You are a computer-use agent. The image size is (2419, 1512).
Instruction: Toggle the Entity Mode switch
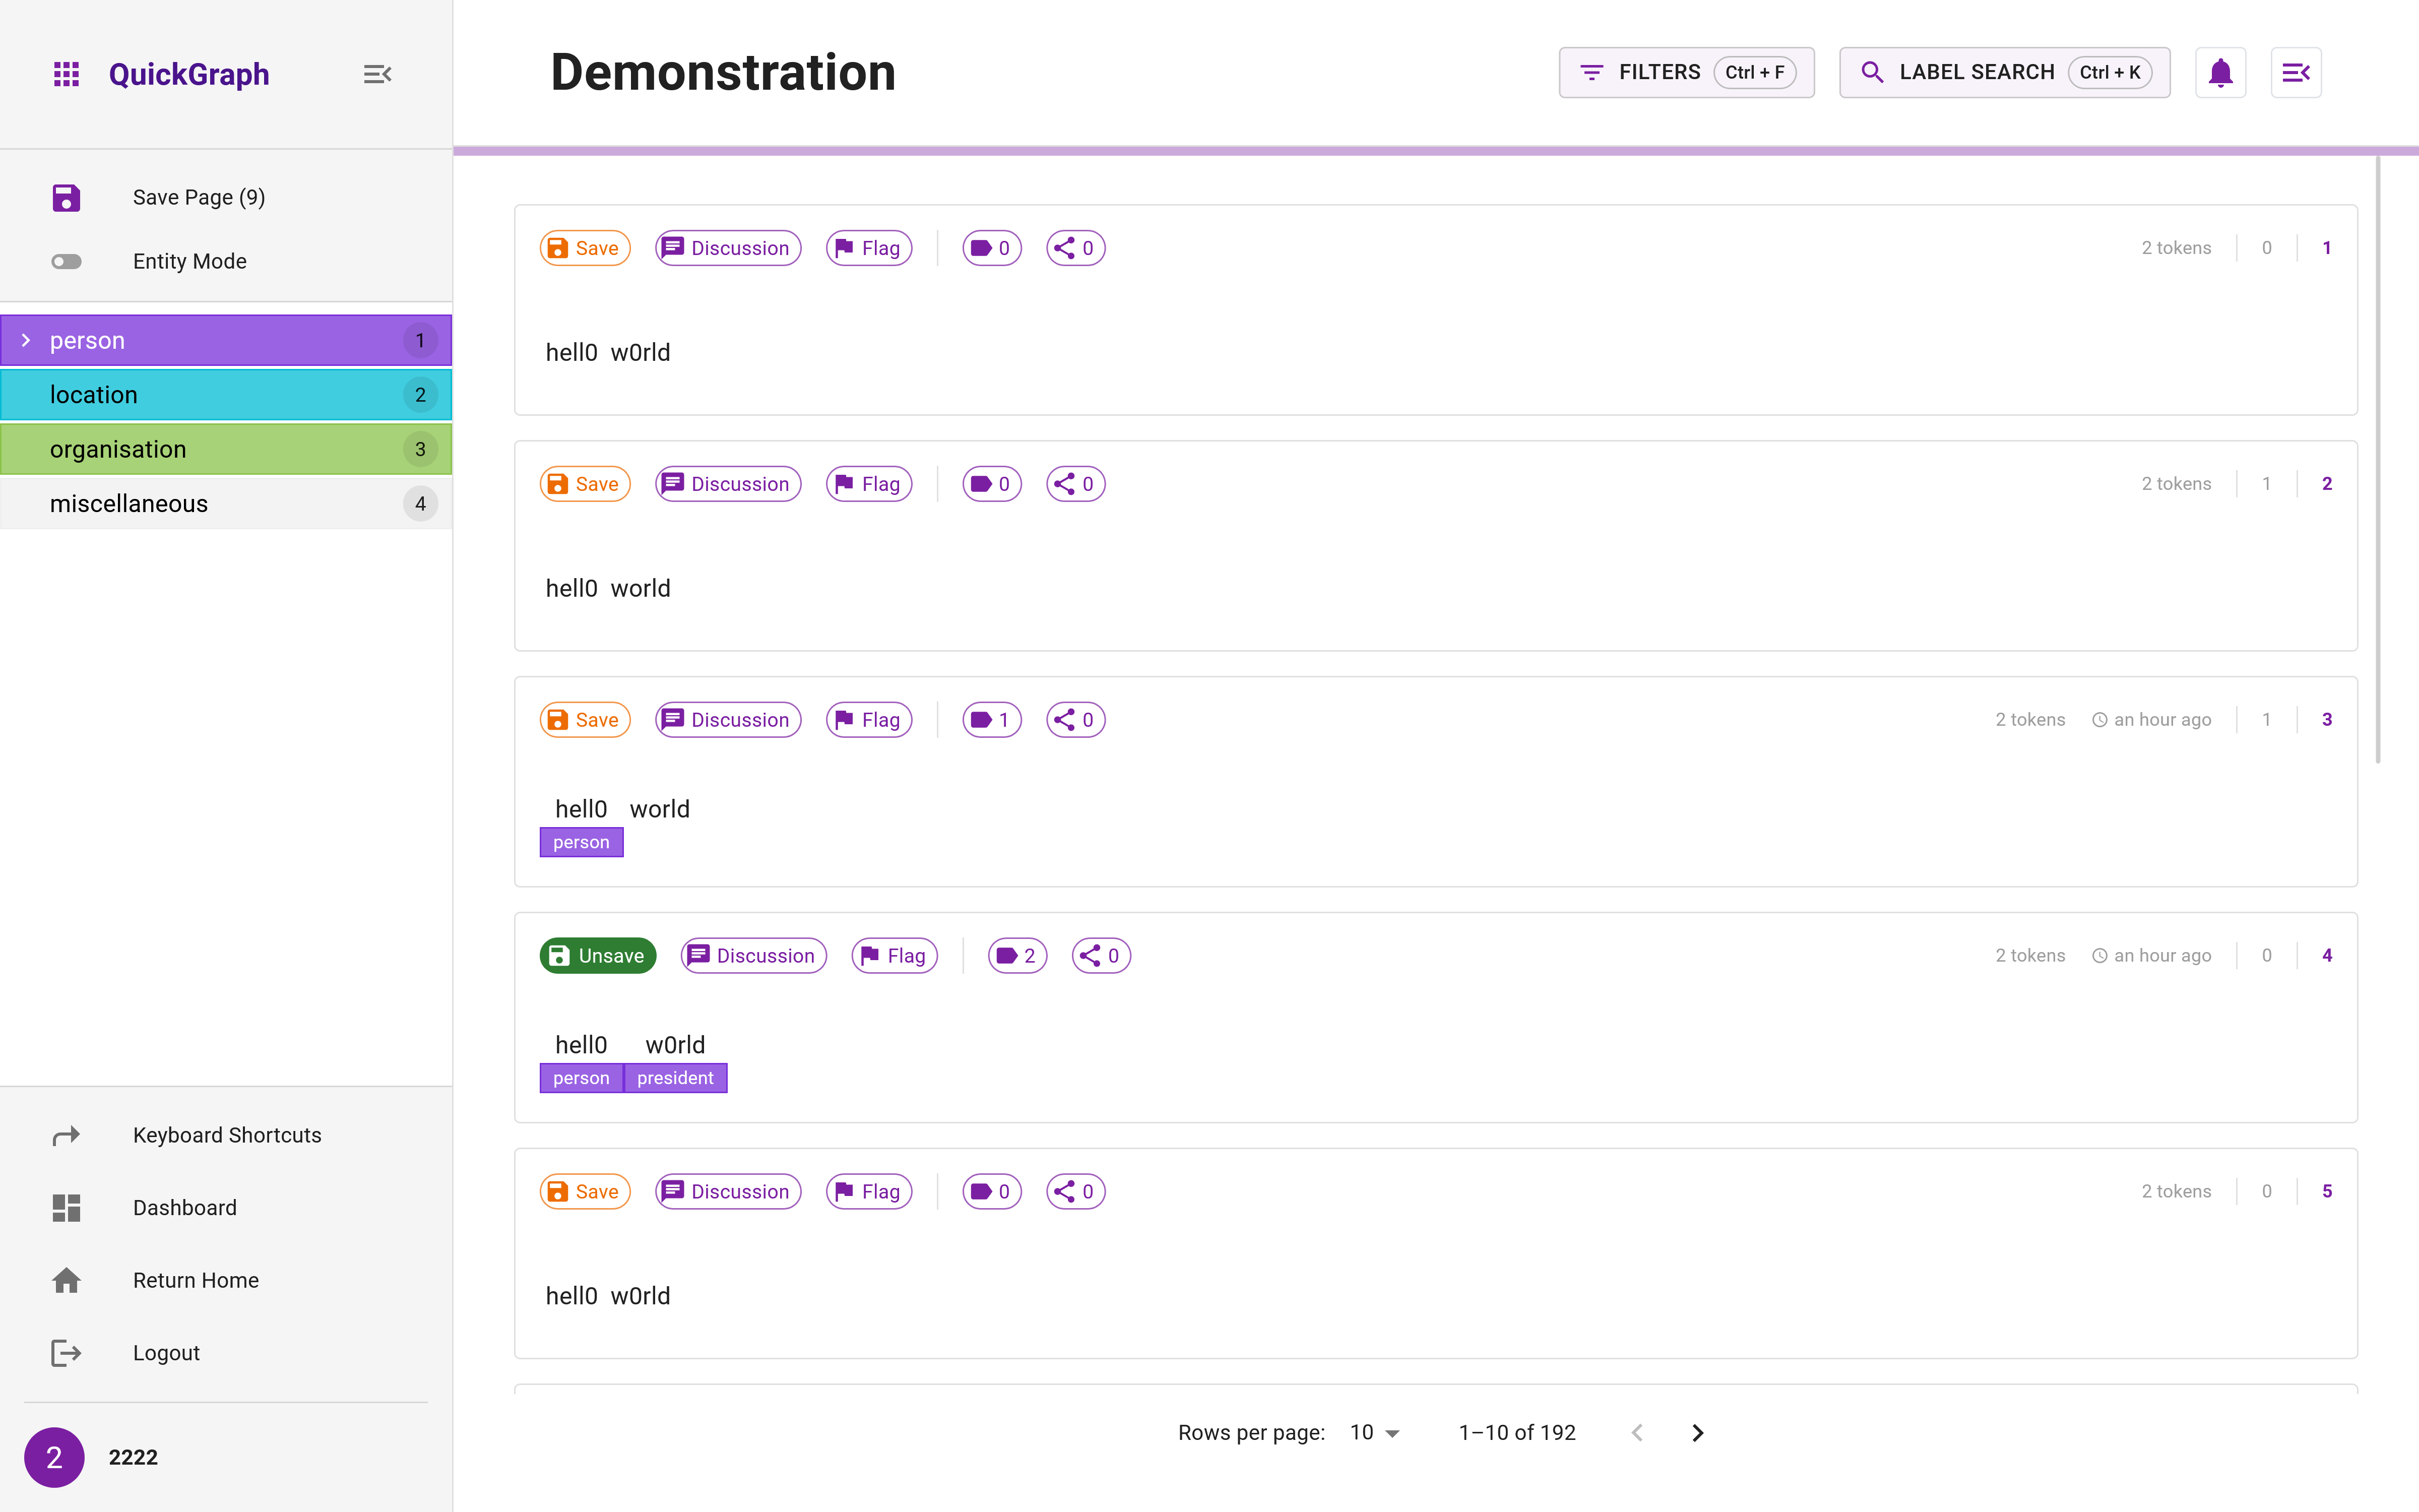pos(67,262)
